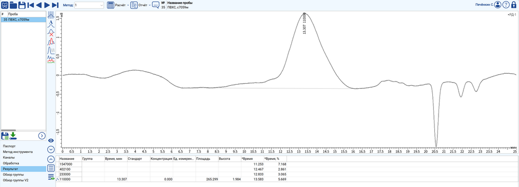Save with the floppy disk toolbar icon
Screen dimensions: 519x187
(x=22, y=5)
